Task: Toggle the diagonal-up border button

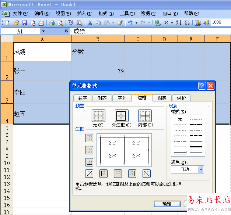Action: (x=89, y=174)
